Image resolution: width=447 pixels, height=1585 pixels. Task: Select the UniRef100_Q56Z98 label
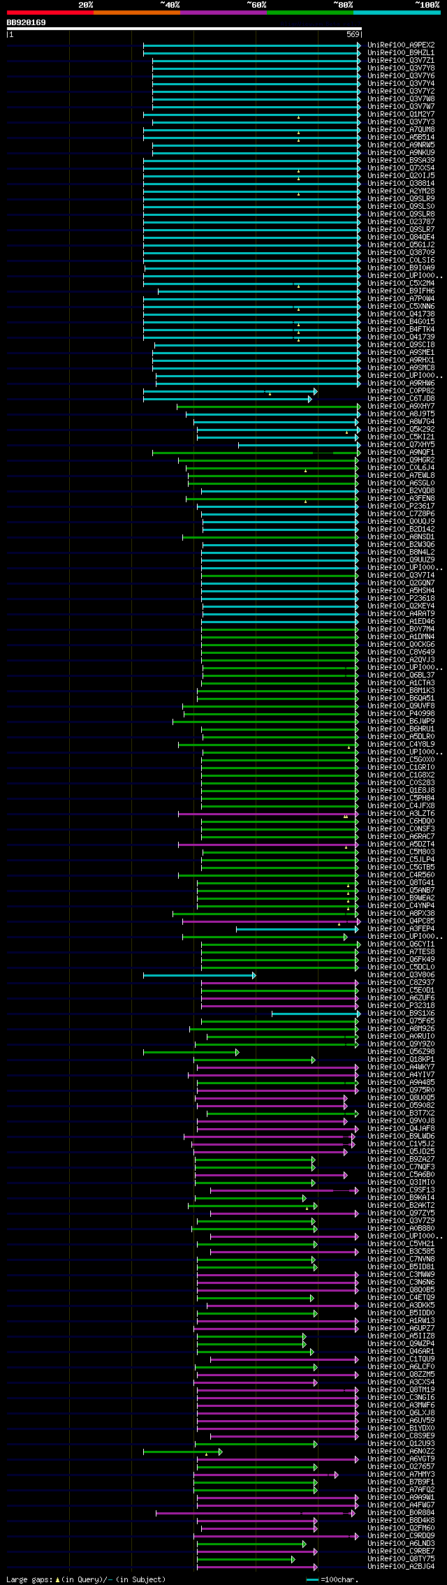(x=401, y=1051)
